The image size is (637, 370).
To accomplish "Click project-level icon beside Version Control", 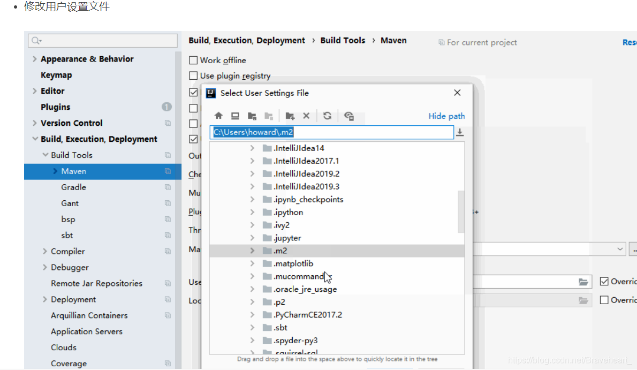I will pyautogui.click(x=168, y=123).
